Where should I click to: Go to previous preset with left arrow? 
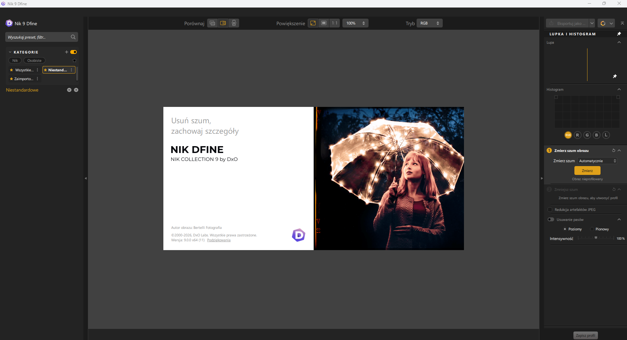(x=69, y=90)
